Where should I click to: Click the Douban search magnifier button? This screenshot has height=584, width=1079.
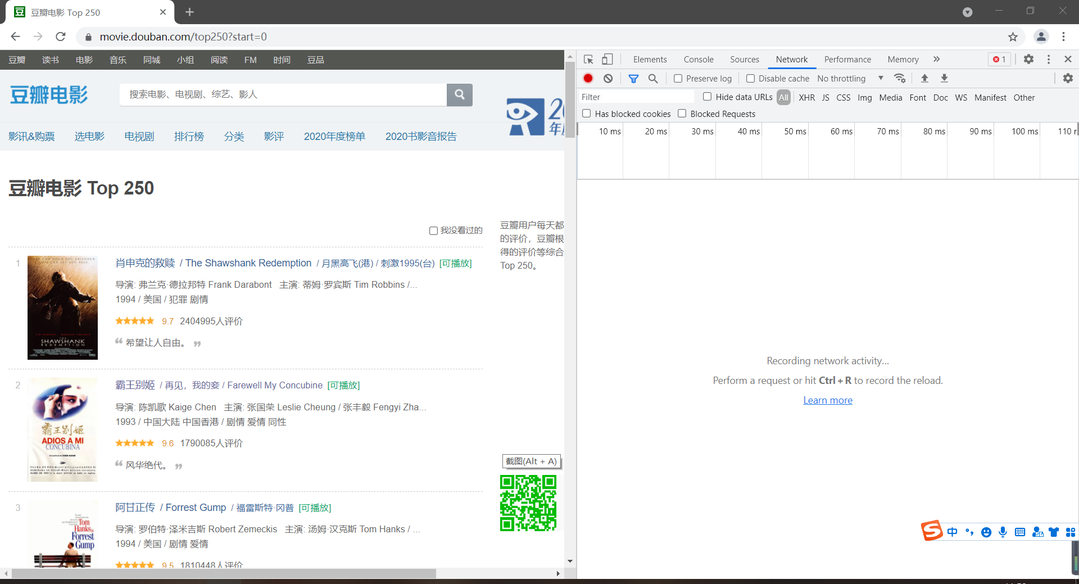[460, 94]
